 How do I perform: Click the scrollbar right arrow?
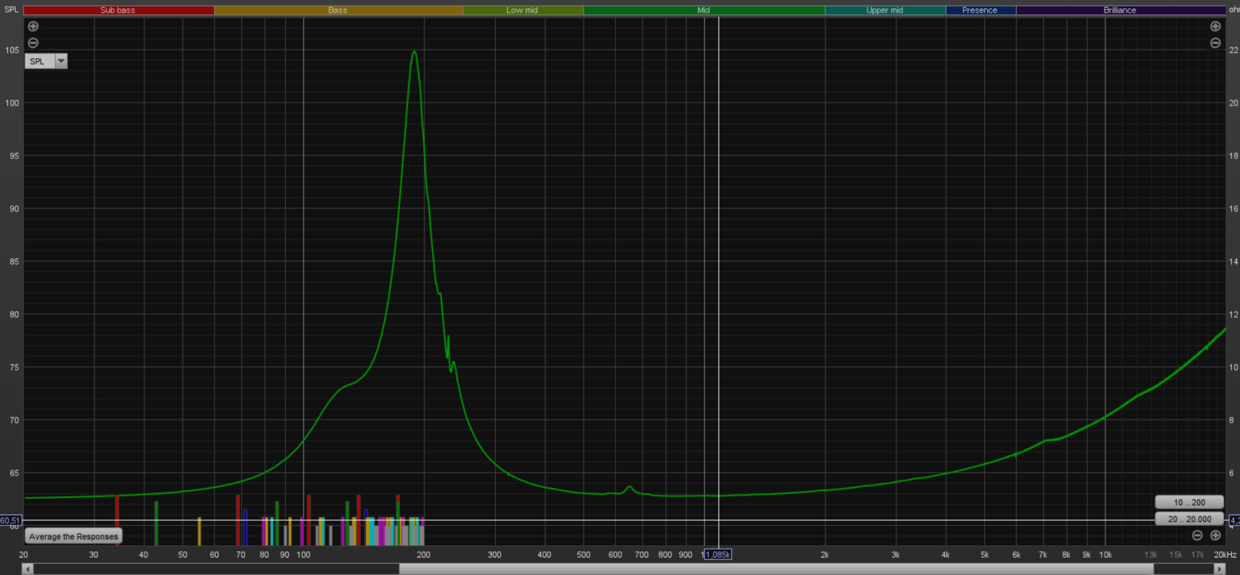click(1220, 569)
